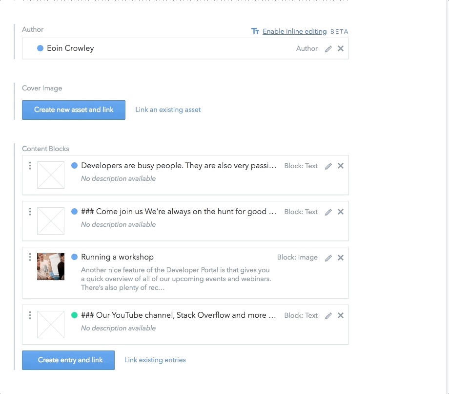449x394 pixels.
Task: Click Create new asset and link button
Action: [x=74, y=110]
